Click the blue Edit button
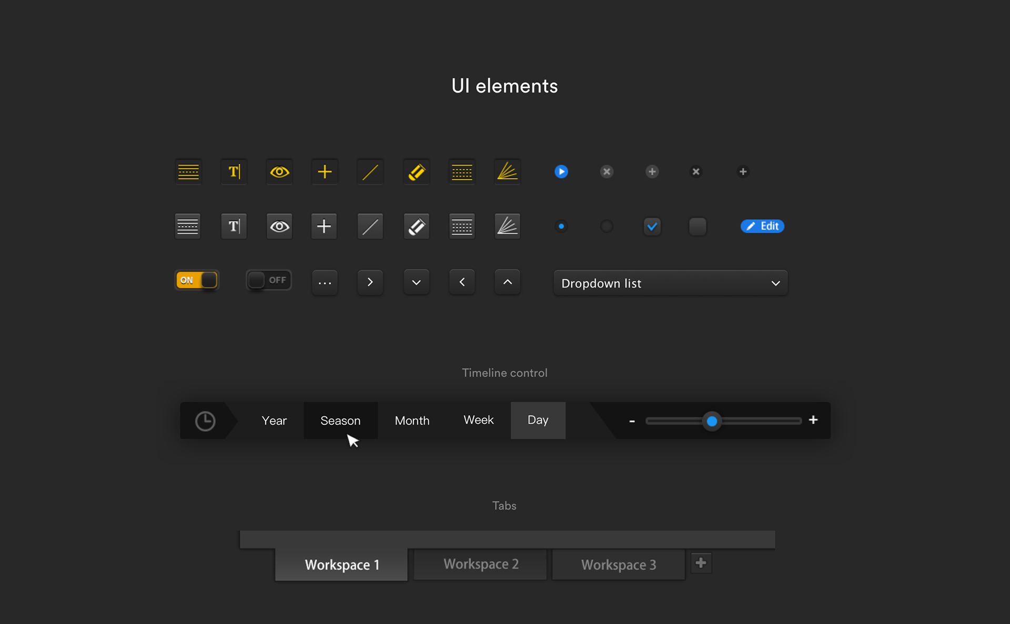 (x=762, y=226)
